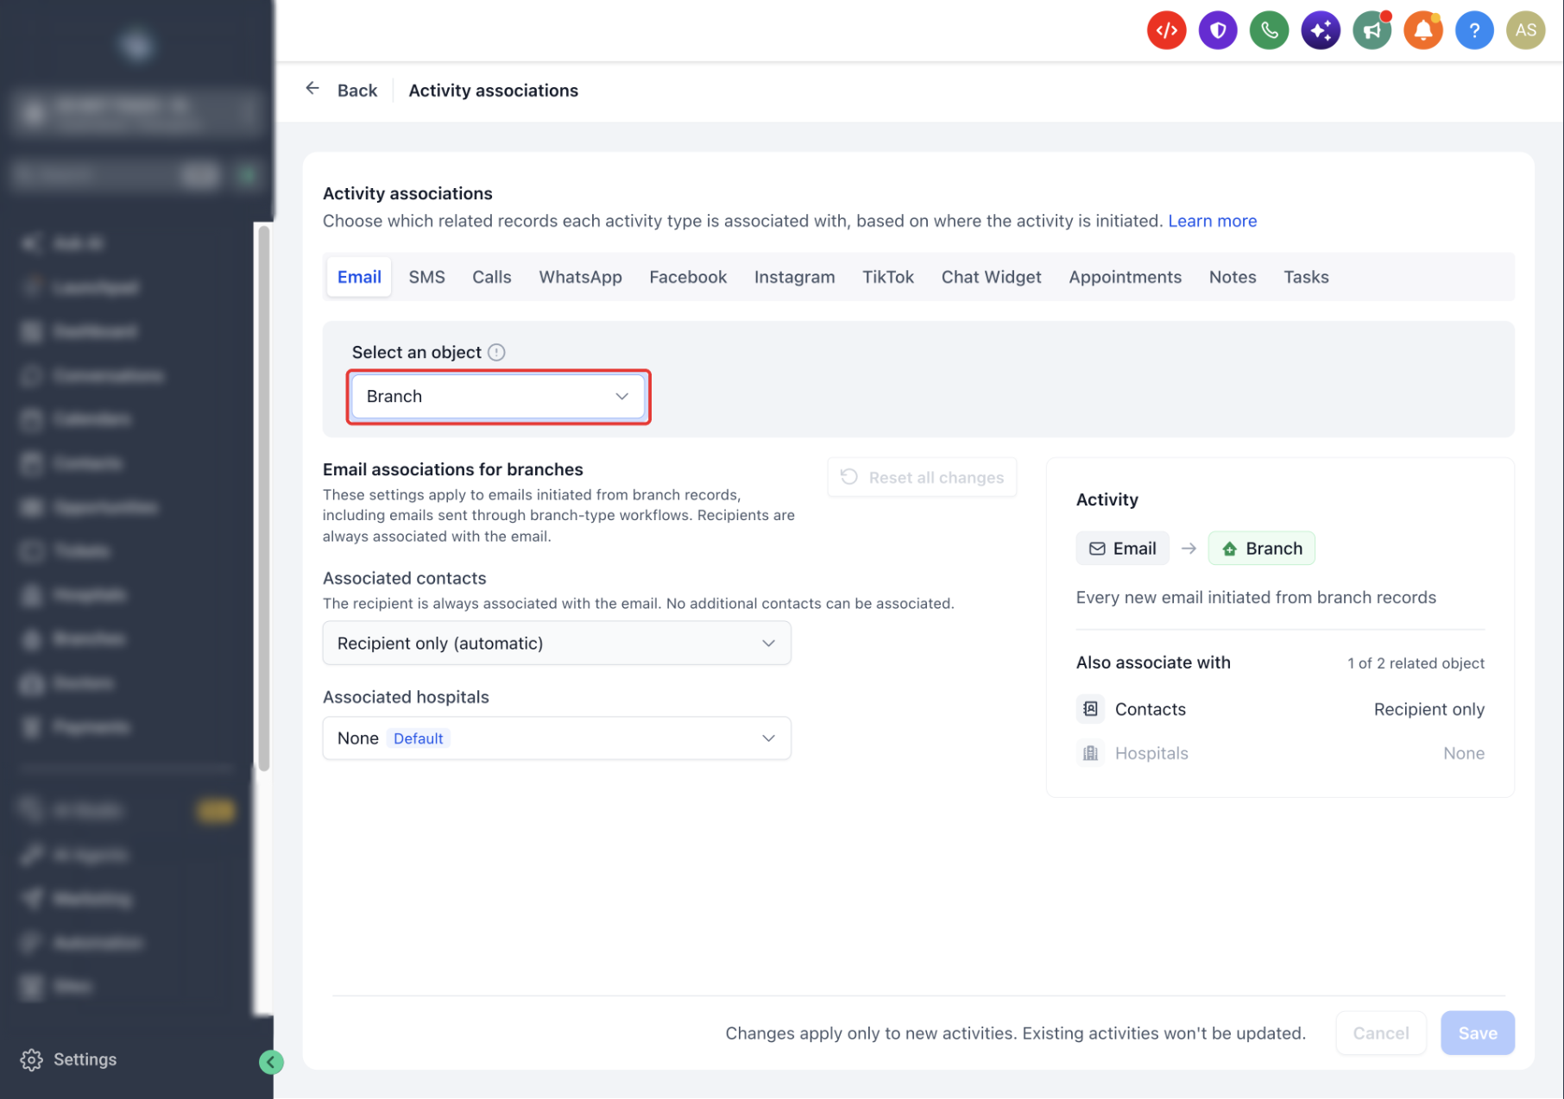The height and width of the screenshot is (1099, 1564).
Task: Open the green phone dialer icon
Action: click(1269, 31)
